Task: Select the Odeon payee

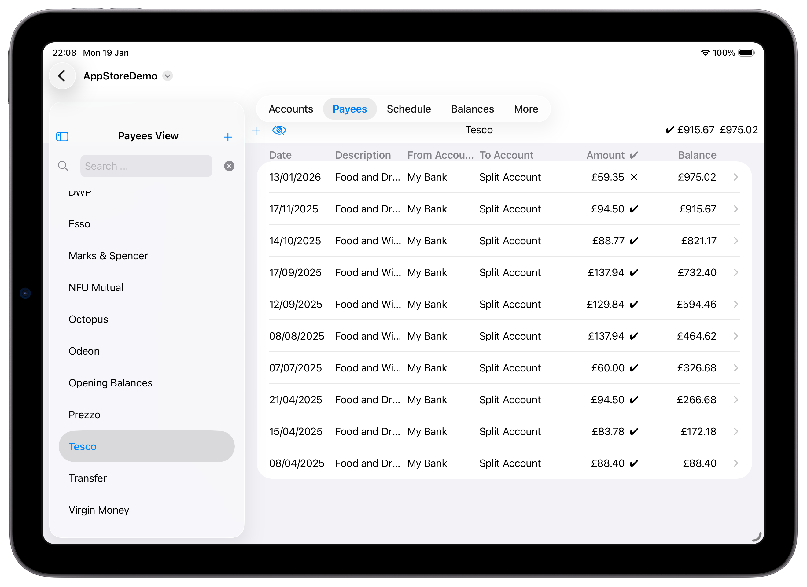Action: pyautogui.click(x=147, y=351)
